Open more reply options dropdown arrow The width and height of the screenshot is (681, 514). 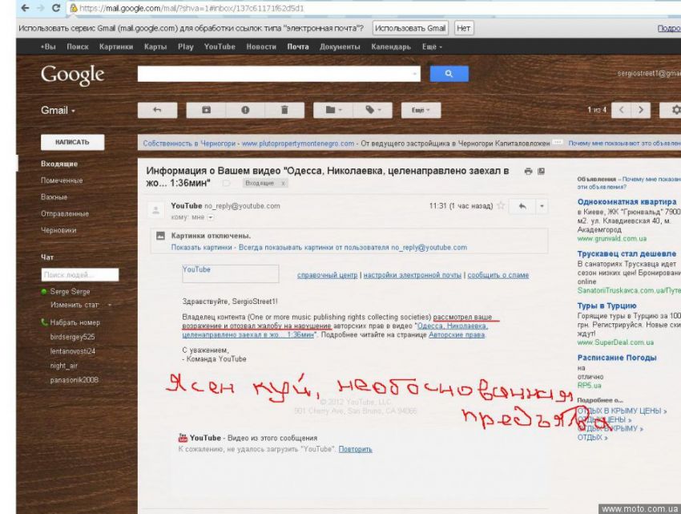pyautogui.click(x=542, y=206)
